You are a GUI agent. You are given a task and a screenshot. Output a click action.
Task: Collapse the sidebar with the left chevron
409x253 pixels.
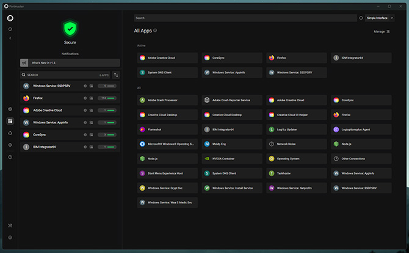[10, 38]
